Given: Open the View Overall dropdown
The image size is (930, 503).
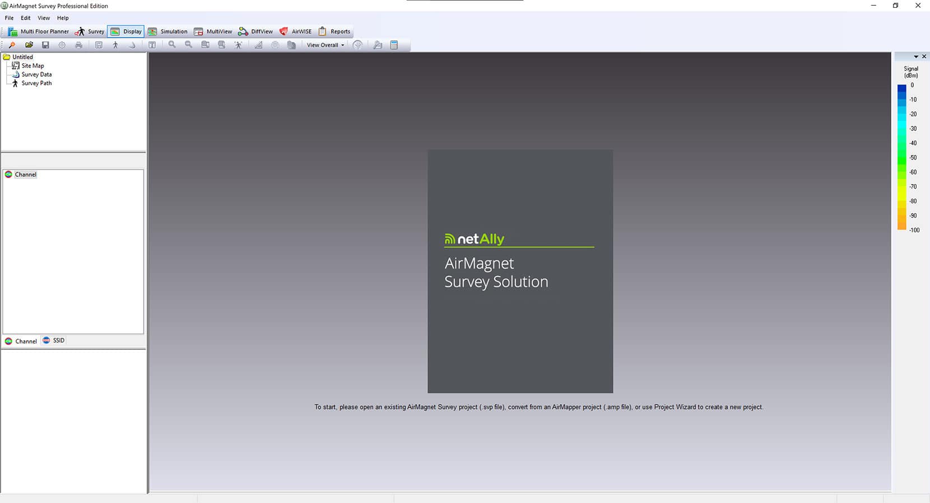Looking at the screenshot, I should (x=325, y=45).
